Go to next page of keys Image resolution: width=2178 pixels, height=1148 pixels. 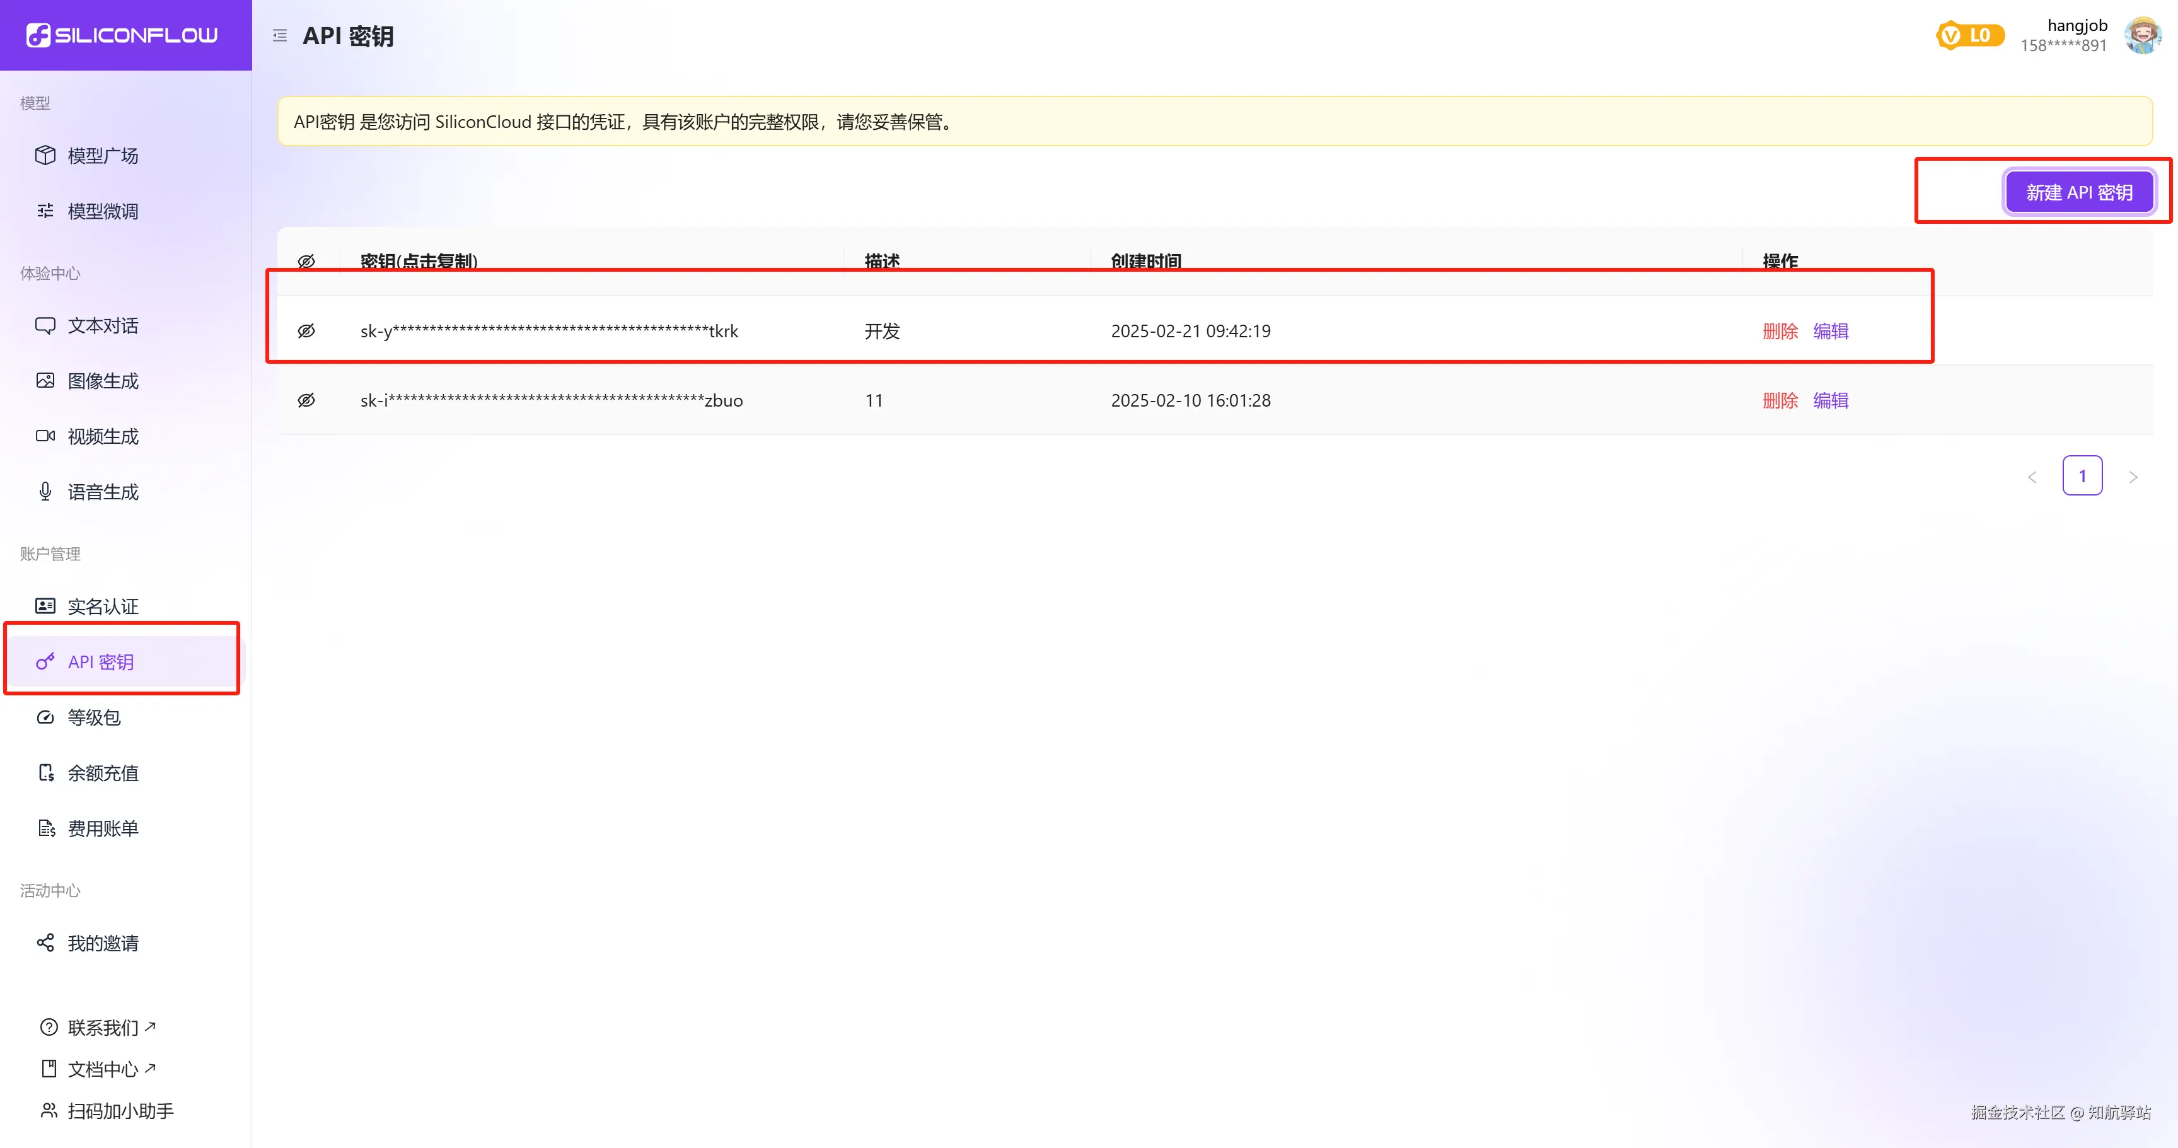click(2133, 478)
